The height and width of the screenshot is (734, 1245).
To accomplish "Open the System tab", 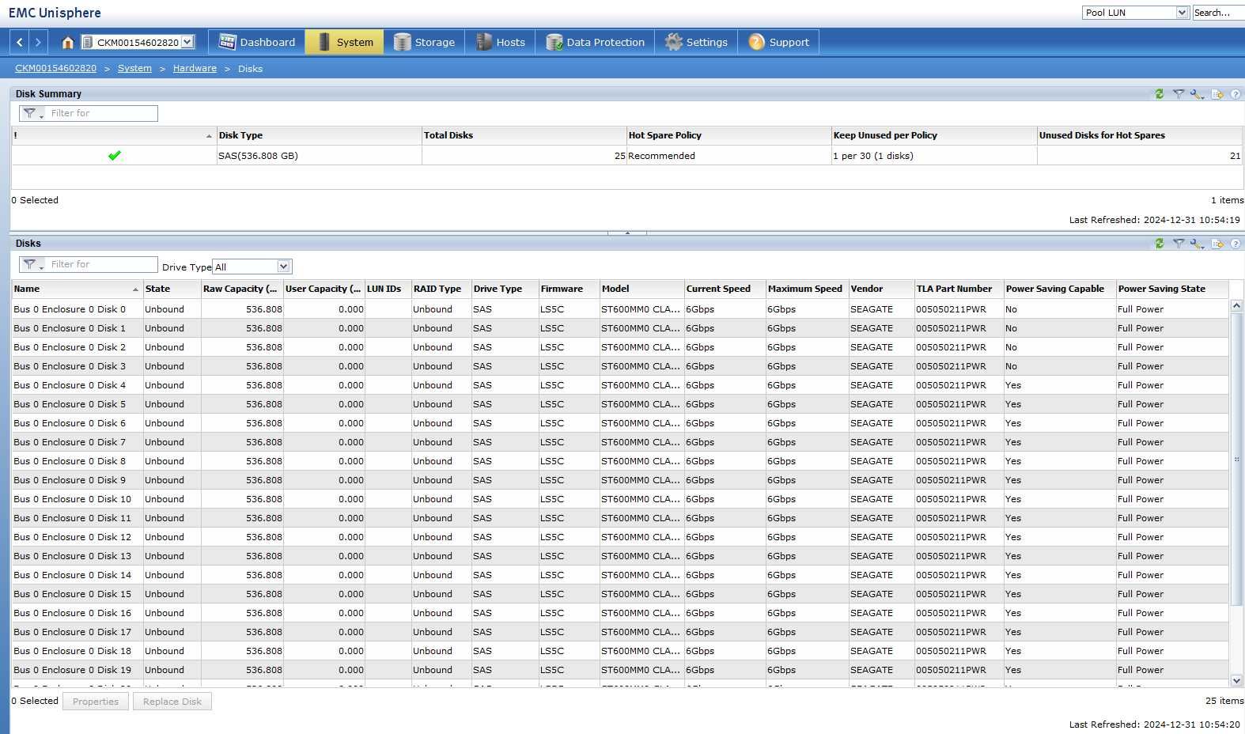I will click(x=345, y=42).
